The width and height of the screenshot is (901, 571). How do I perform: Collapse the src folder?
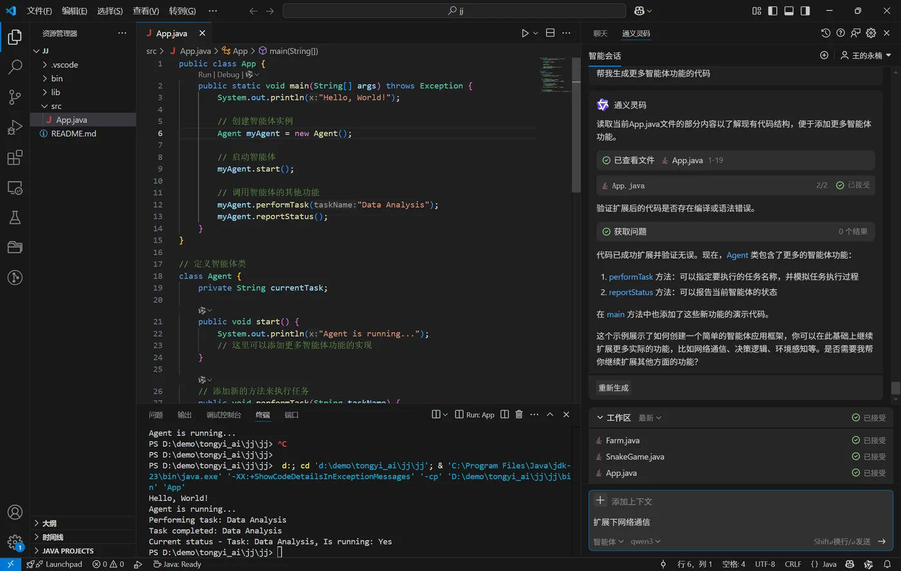[83, 106]
